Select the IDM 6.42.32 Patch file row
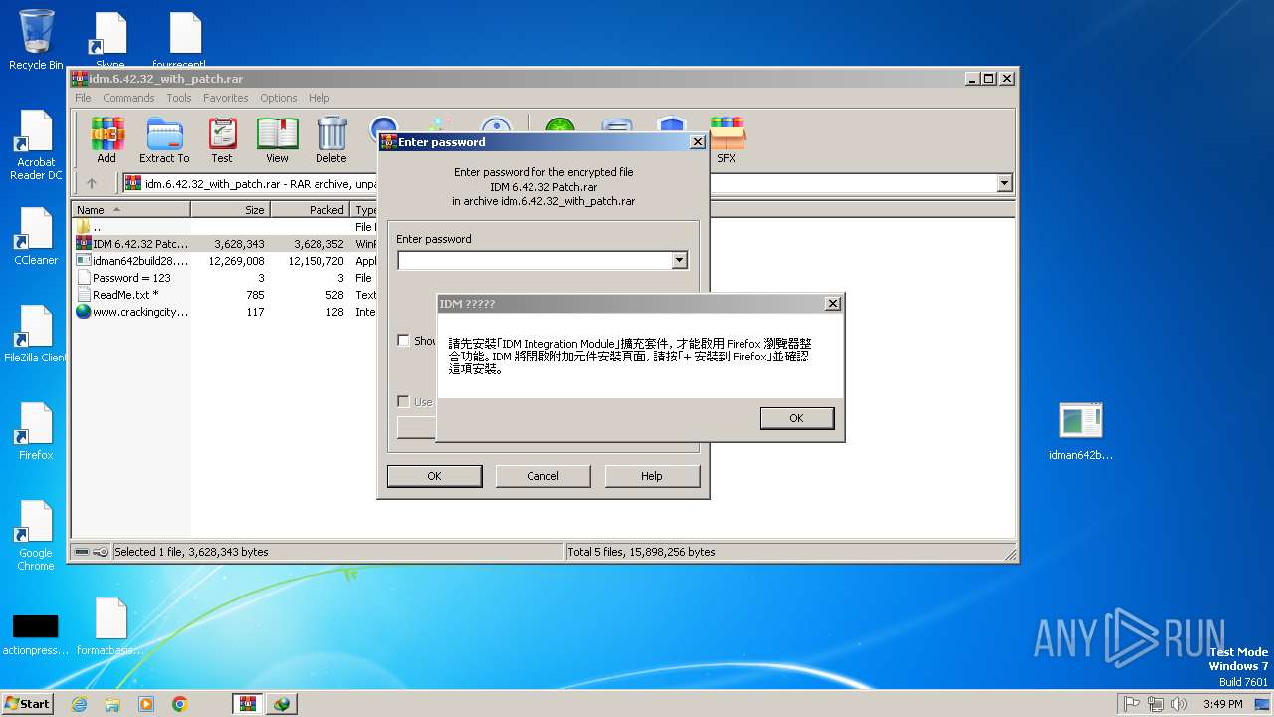The height and width of the screenshot is (717, 1274). coord(224,244)
